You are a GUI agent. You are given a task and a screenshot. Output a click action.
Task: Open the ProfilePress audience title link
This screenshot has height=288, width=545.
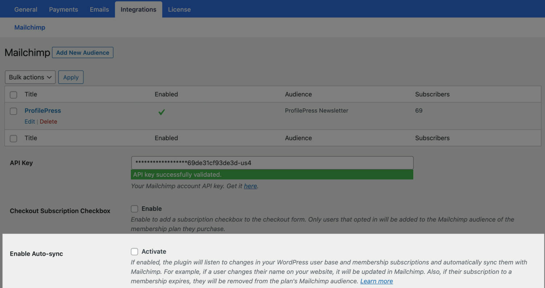pos(43,111)
